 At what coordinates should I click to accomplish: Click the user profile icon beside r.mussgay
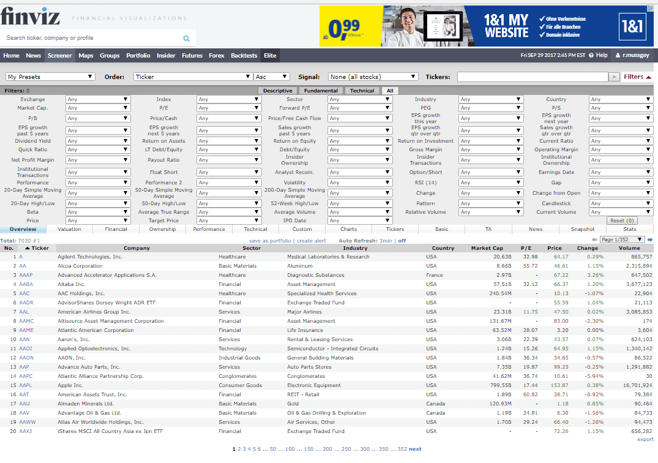618,55
